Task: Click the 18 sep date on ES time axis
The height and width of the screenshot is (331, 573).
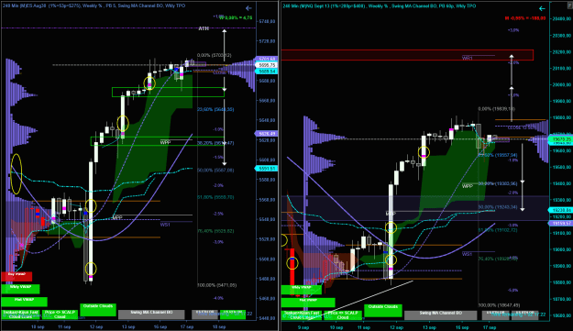Action: (219, 326)
